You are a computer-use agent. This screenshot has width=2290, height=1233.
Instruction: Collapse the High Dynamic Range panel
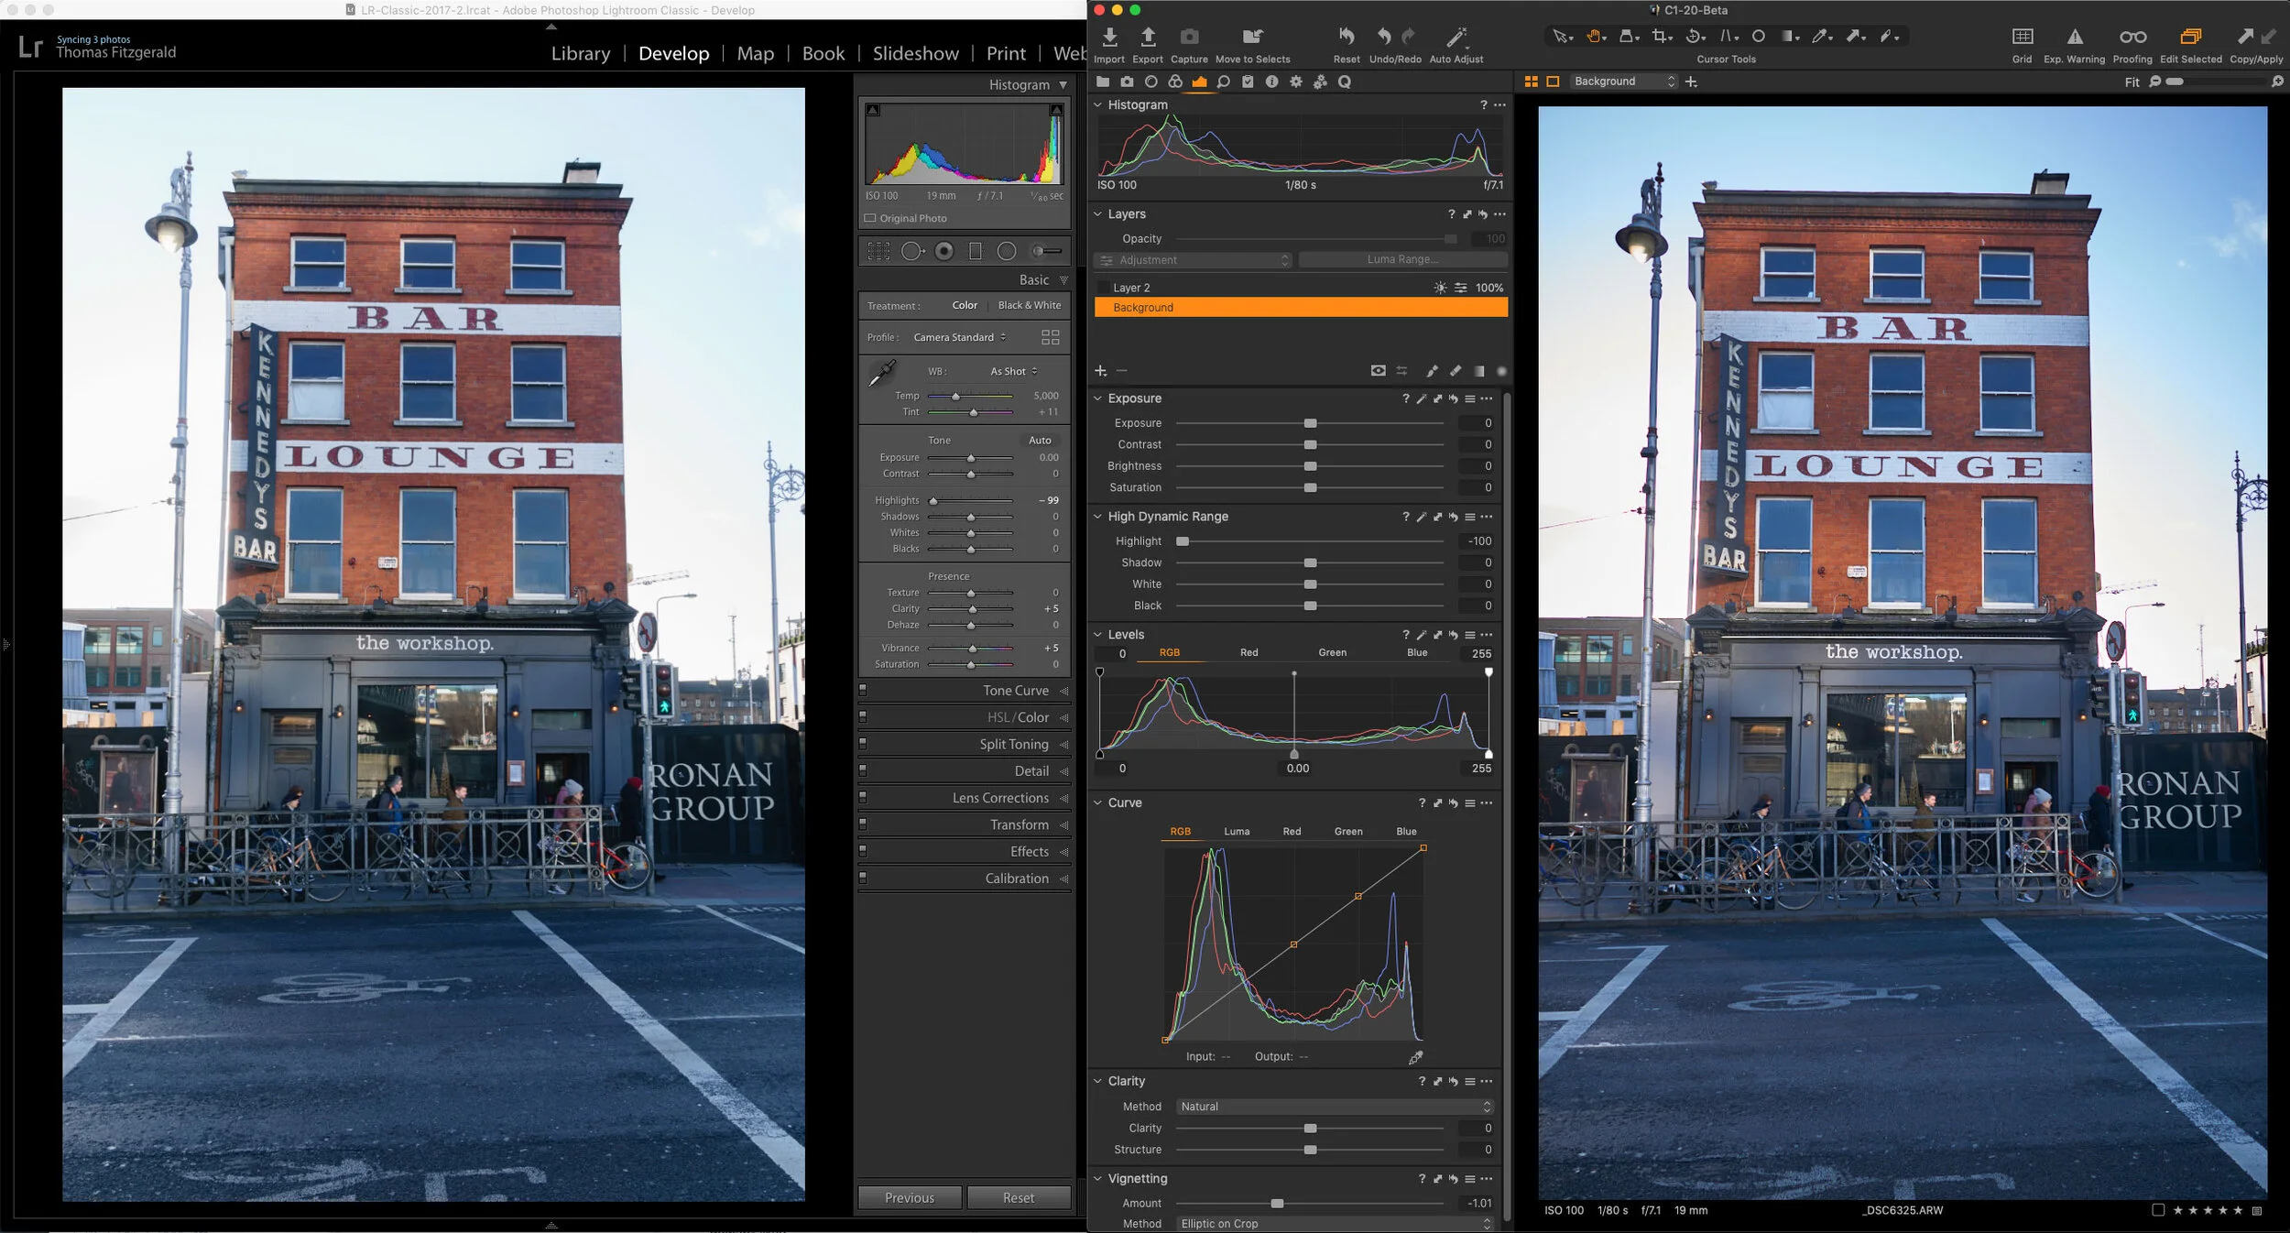(x=1097, y=517)
